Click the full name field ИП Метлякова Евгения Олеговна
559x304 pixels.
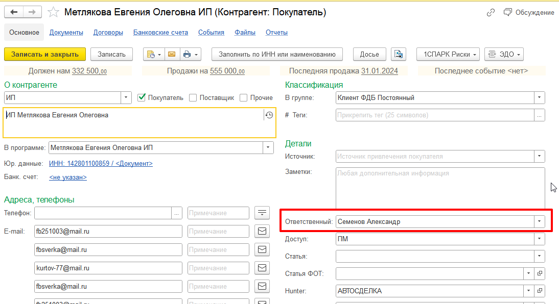coord(139,123)
